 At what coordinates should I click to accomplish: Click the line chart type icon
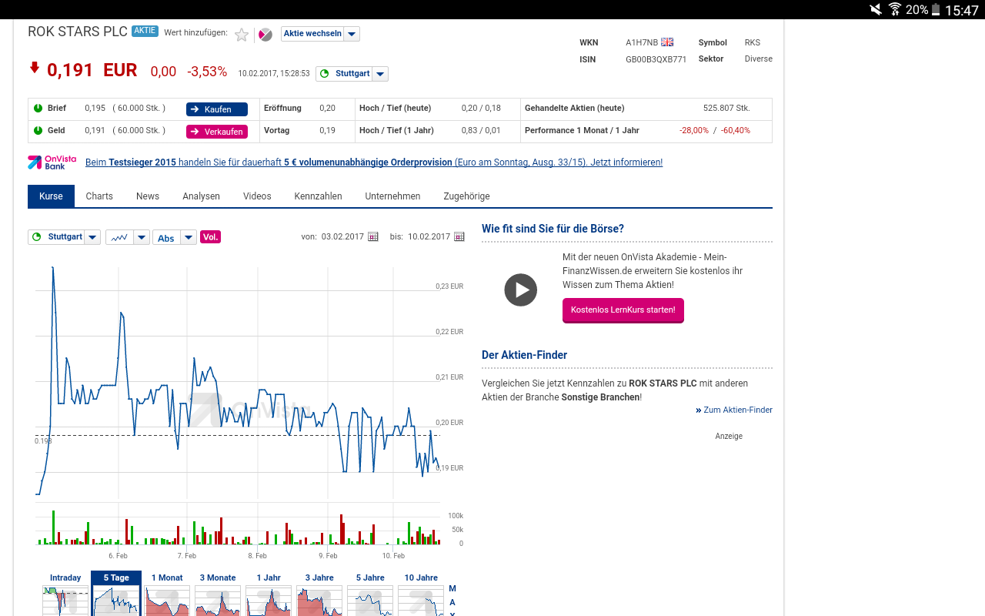[x=119, y=237]
